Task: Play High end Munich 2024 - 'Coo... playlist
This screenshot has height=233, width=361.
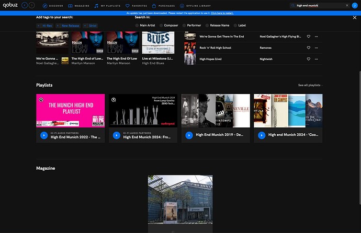Action: [262, 135]
